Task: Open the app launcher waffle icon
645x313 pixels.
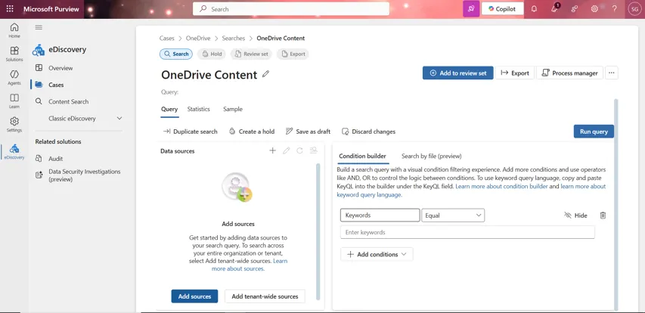Action: pyautogui.click(x=10, y=8)
